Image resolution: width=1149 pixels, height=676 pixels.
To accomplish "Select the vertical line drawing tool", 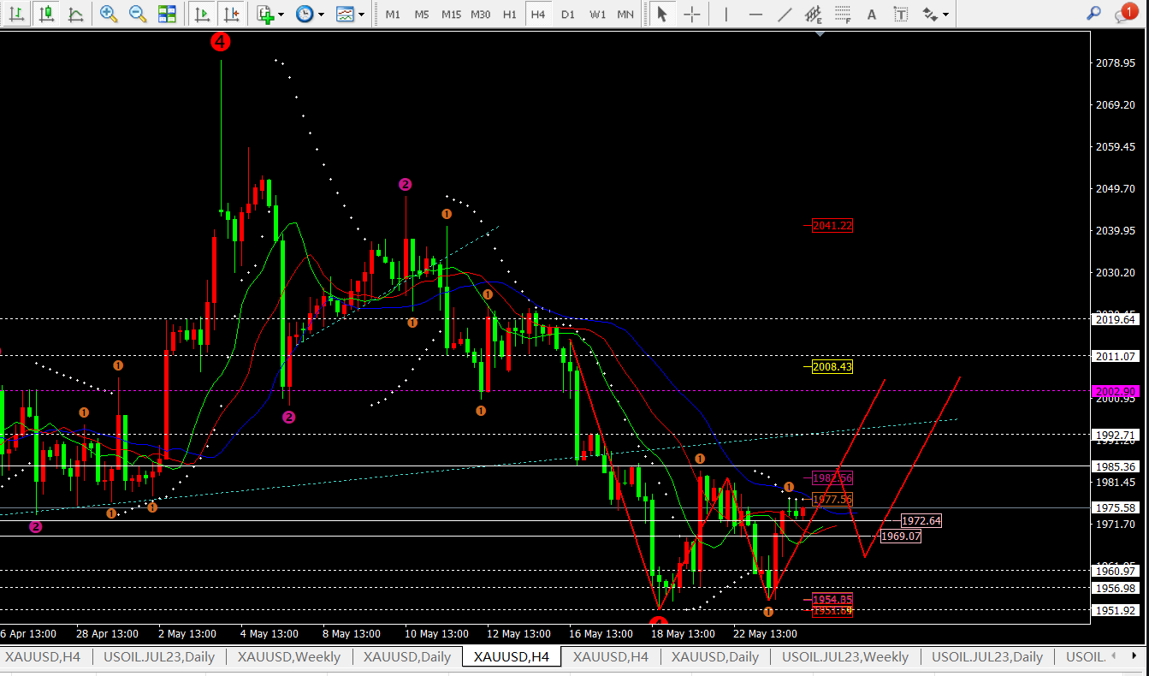I will (726, 14).
